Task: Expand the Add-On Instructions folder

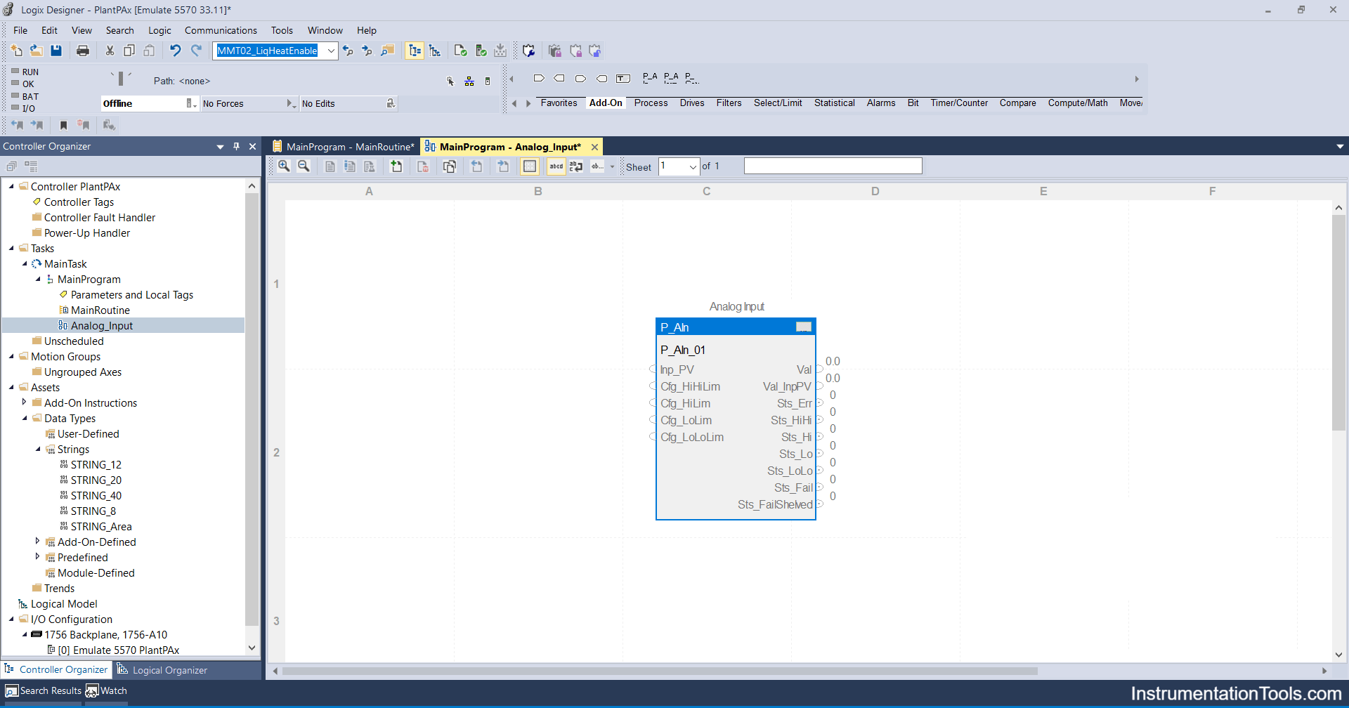Action: tap(25, 402)
